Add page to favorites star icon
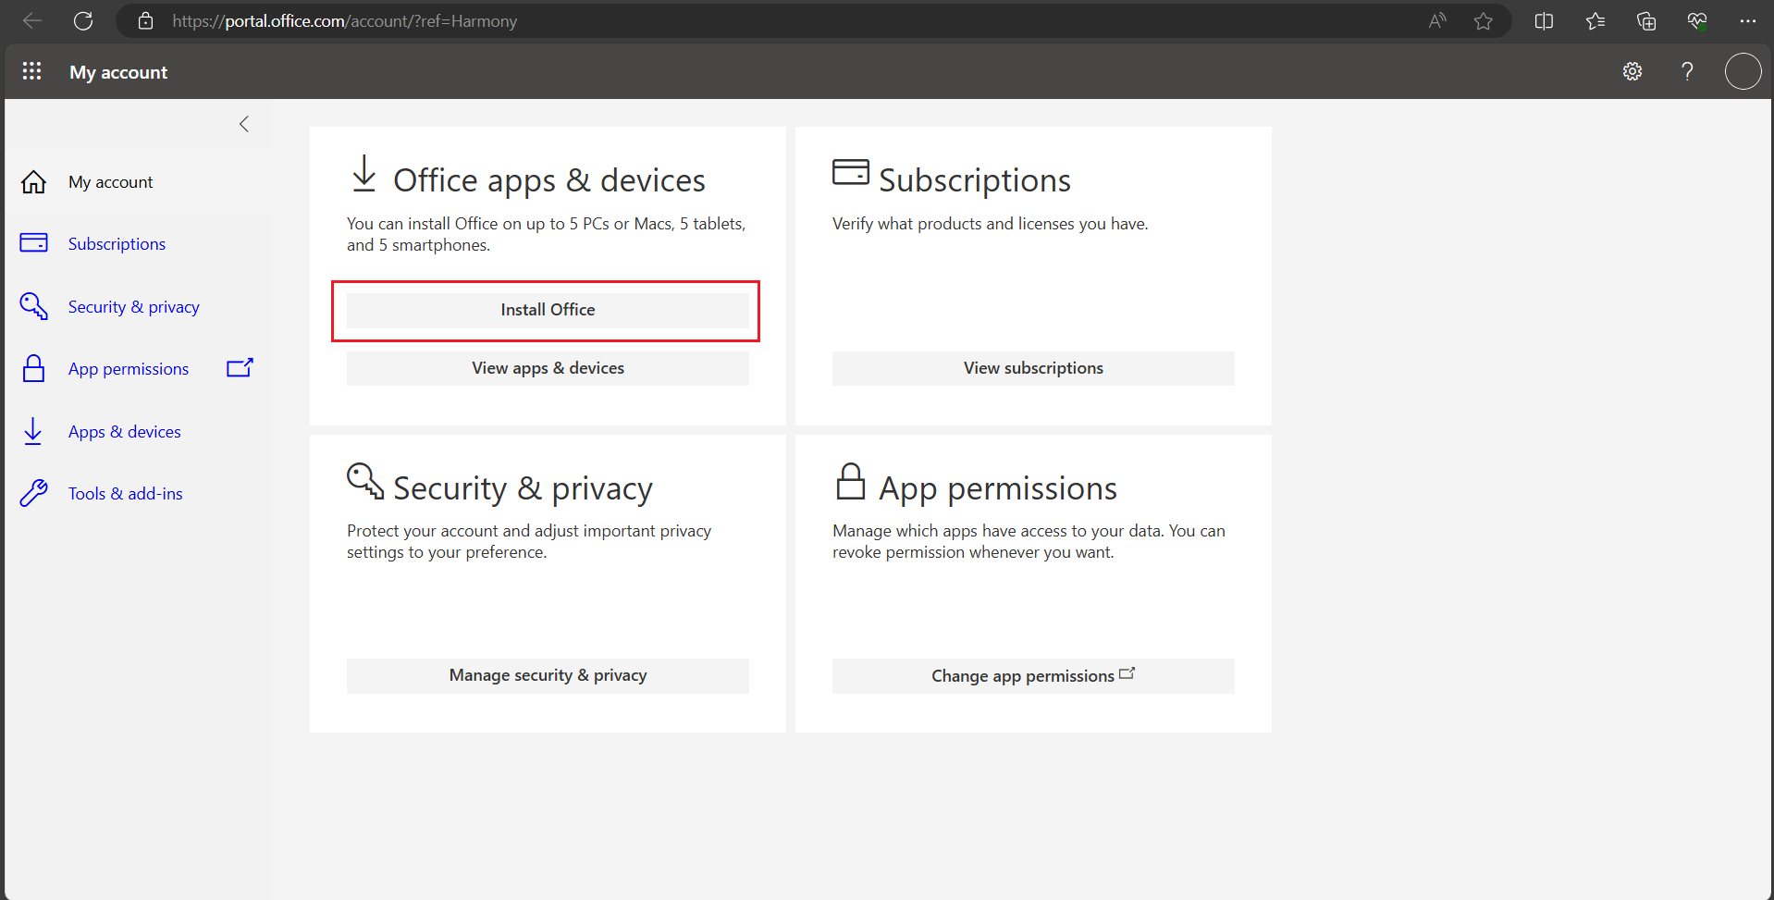1774x900 pixels. coord(1484,20)
